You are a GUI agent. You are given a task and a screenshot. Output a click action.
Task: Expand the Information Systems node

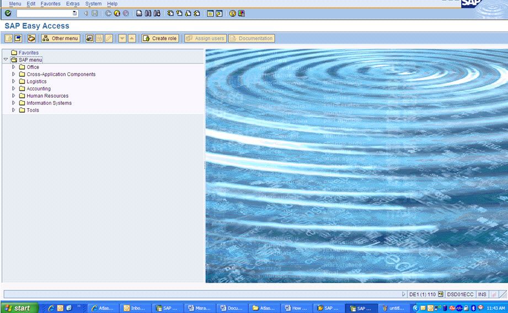point(14,103)
